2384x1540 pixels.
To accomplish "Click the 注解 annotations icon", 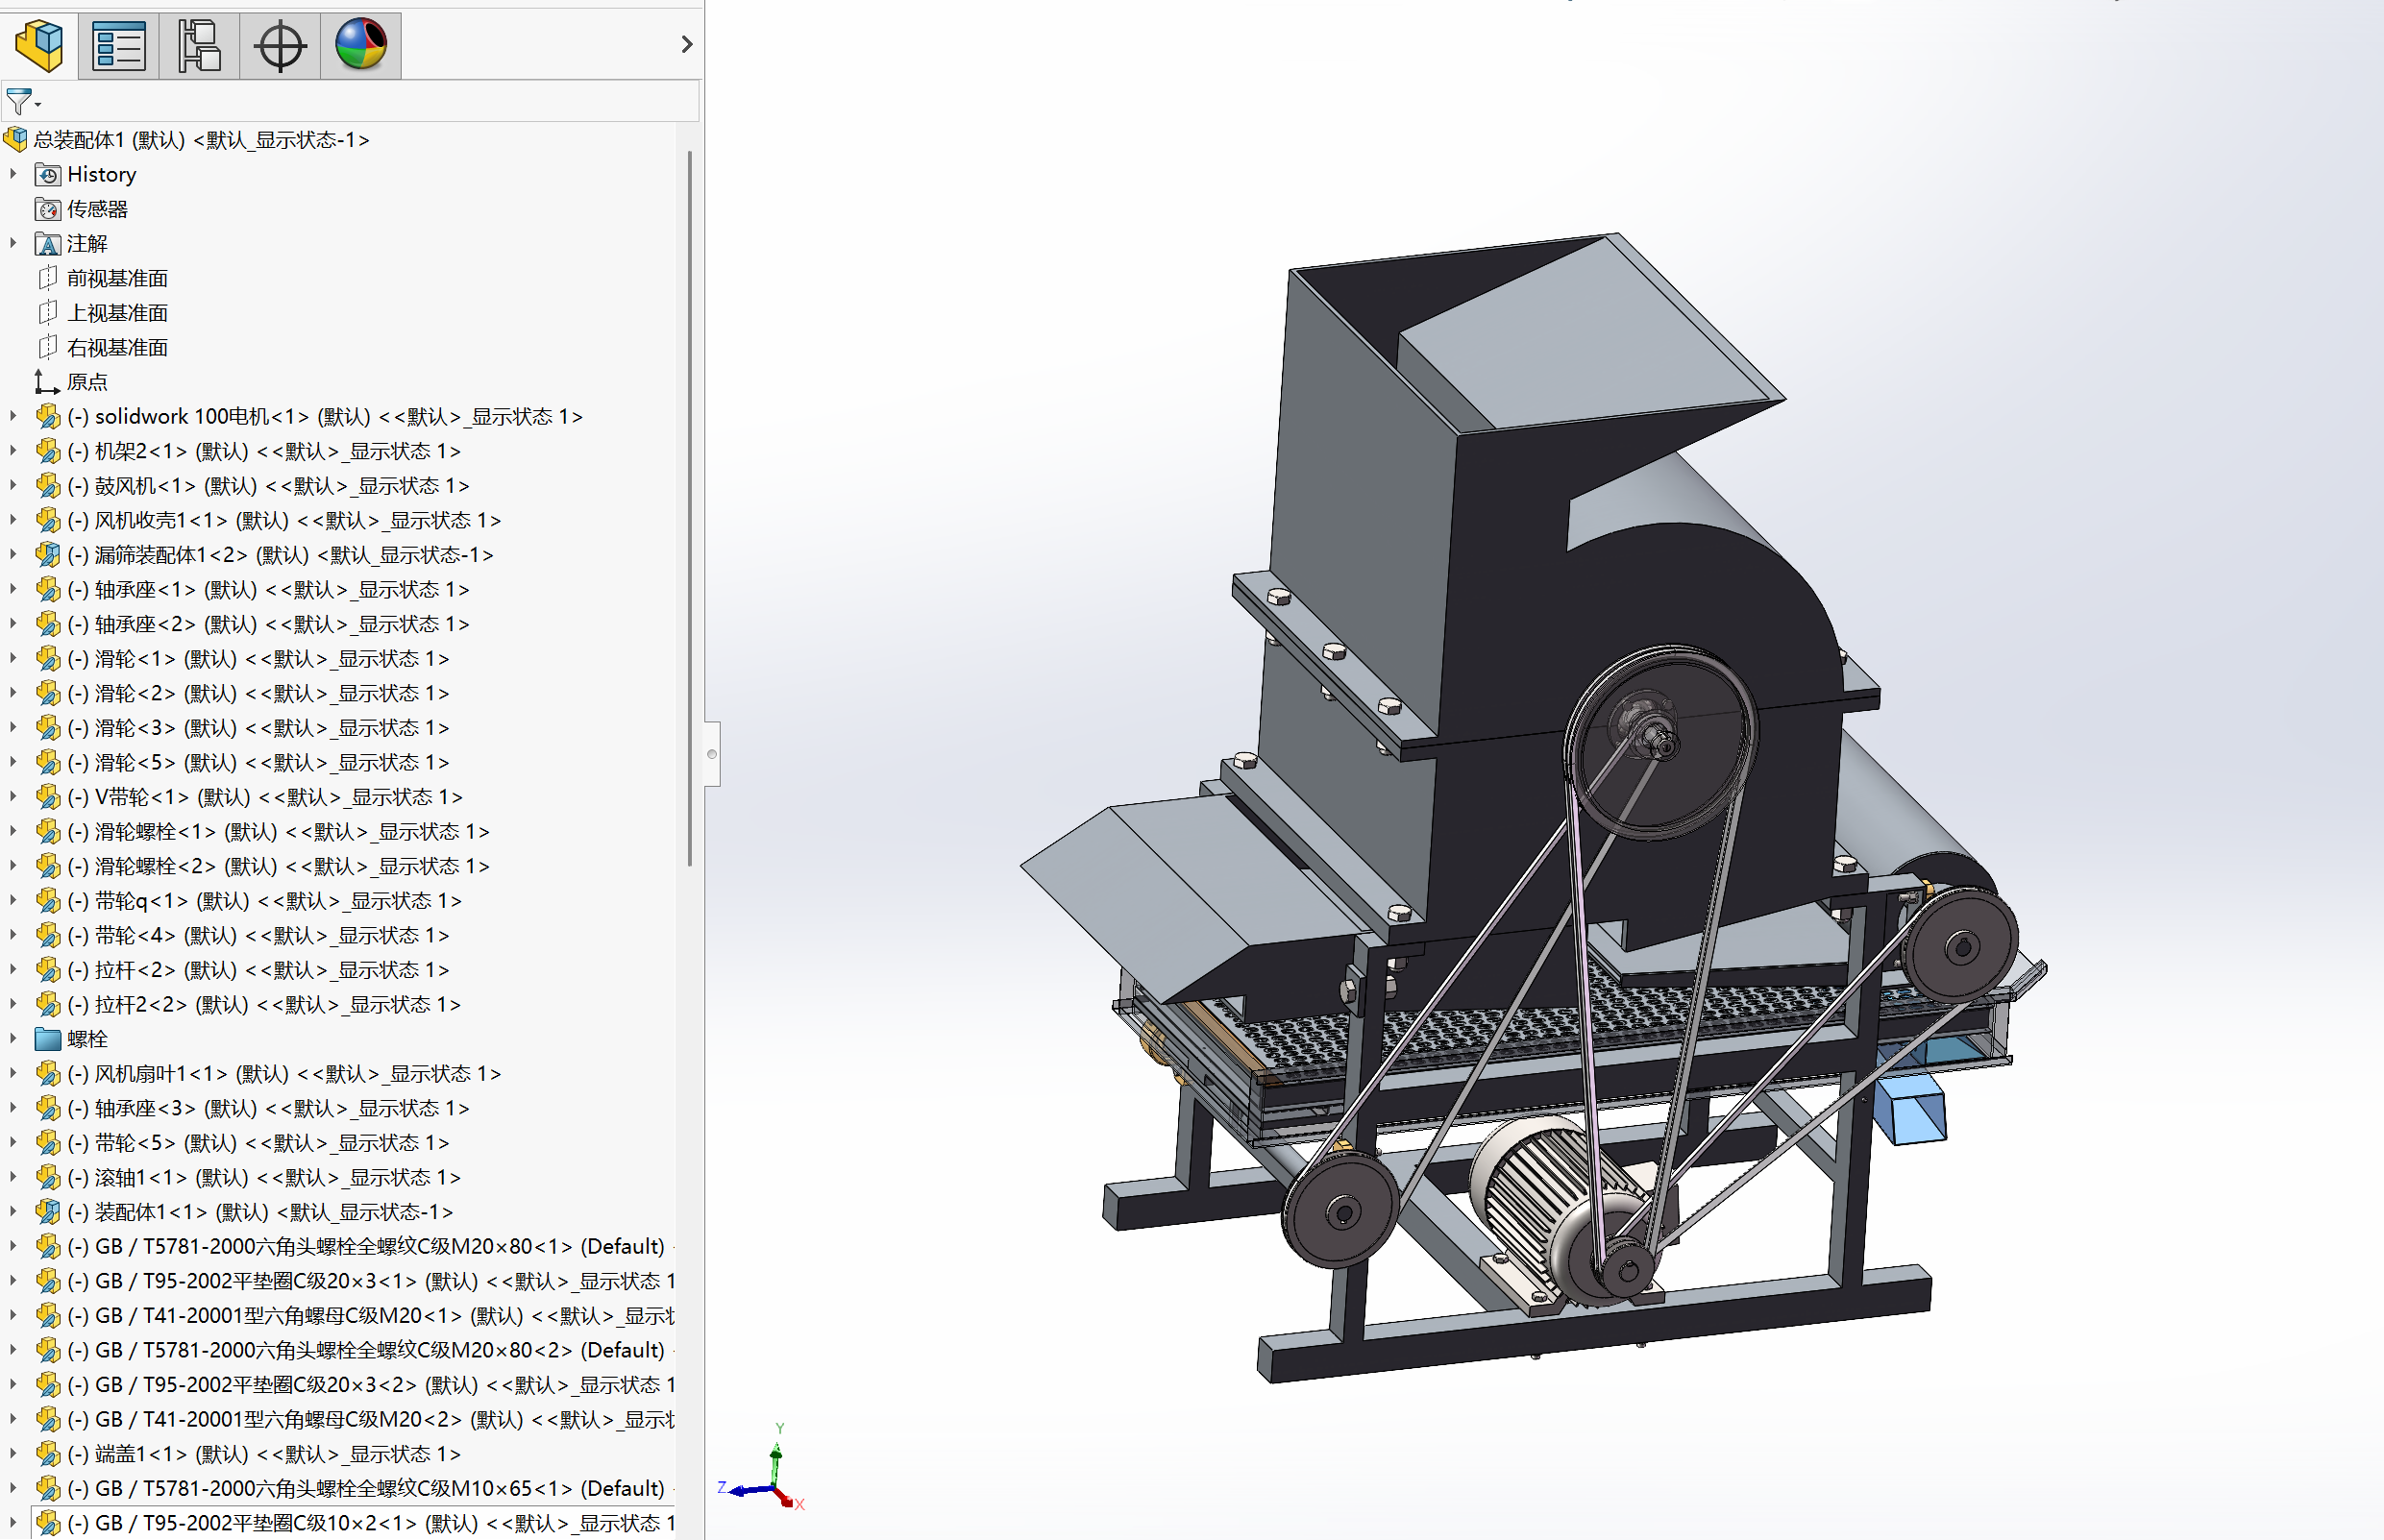I will tap(48, 244).
